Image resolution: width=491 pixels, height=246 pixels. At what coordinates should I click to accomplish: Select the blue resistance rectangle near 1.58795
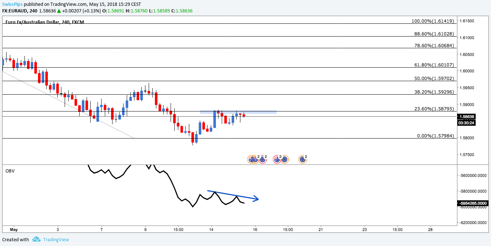(x=238, y=112)
